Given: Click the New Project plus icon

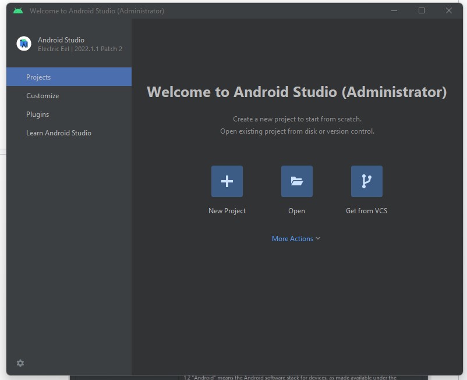Looking at the screenshot, I should tap(227, 181).
